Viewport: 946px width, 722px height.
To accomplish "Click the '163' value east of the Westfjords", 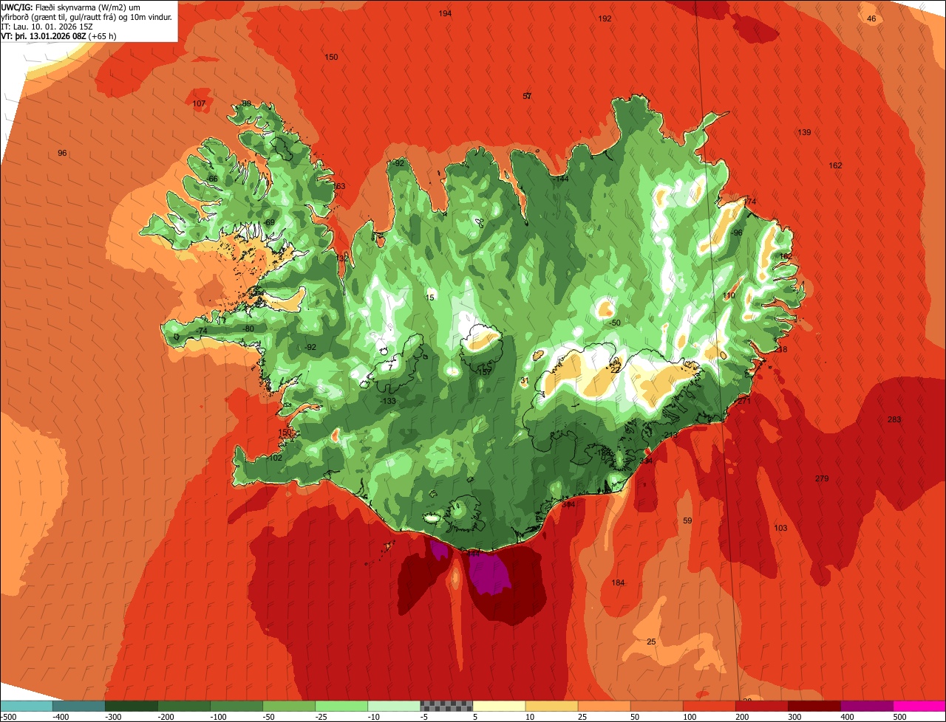I will (339, 187).
